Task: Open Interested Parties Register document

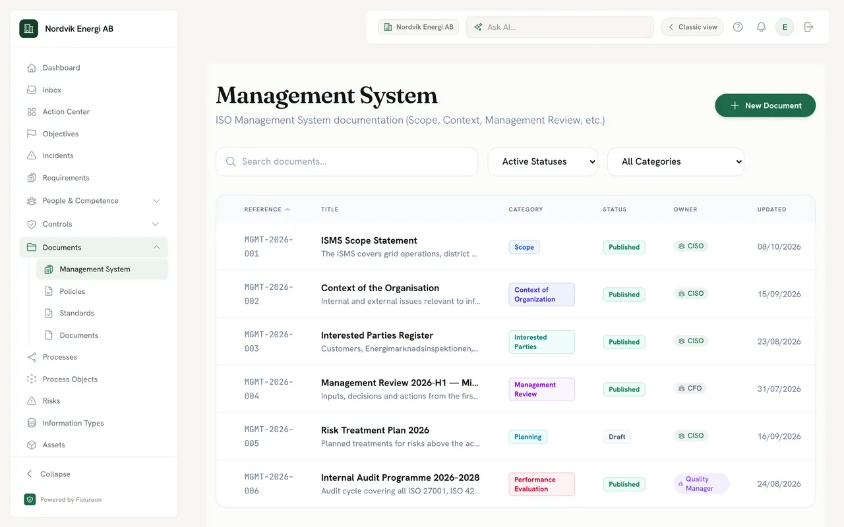Action: pyautogui.click(x=377, y=335)
